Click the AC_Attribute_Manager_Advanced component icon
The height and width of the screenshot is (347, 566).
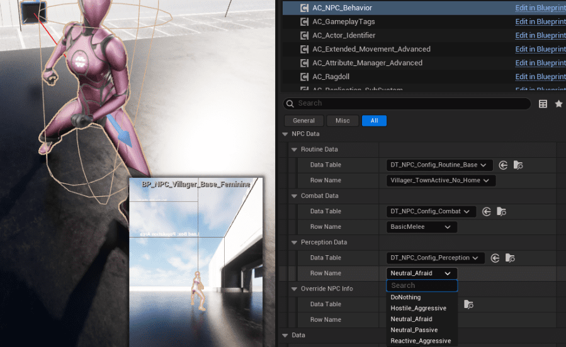point(304,63)
